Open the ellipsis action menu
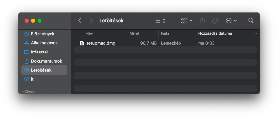Screen dimensions: 278x118 (231, 21)
